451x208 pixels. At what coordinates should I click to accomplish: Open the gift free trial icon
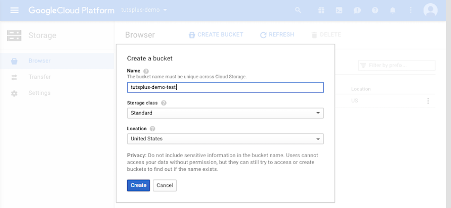322,11
